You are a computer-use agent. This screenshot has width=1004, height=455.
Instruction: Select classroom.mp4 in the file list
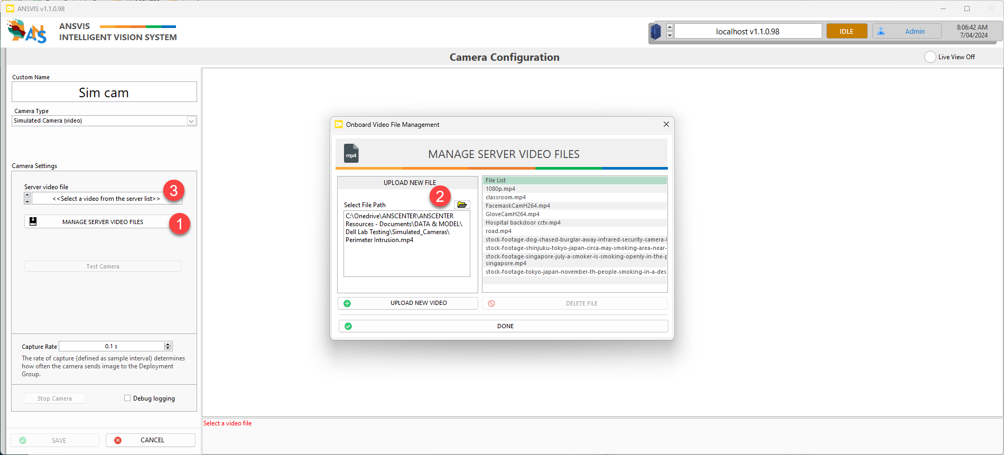click(x=505, y=197)
